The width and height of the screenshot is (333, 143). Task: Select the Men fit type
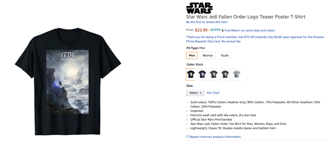(x=192, y=55)
